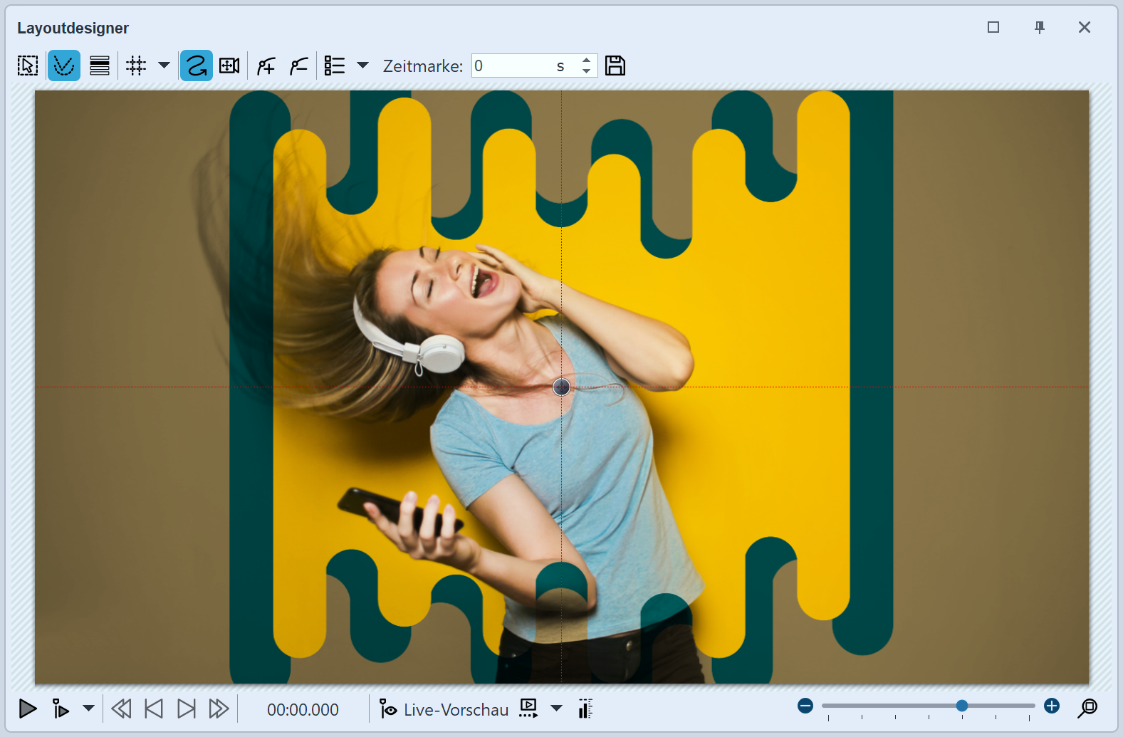Expand the grid options dropdown arrow
This screenshot has height=737, width=1123.
pyautogui.click(x=164, y=66)
